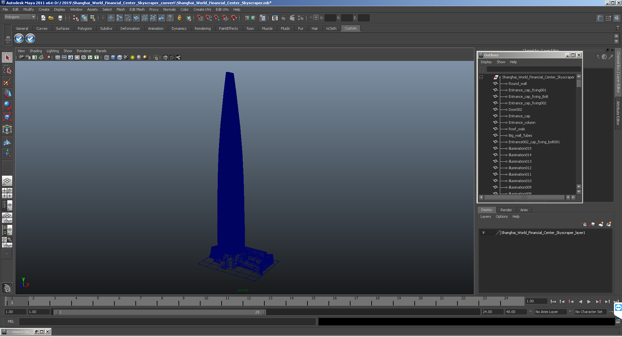This screenshot has width=622, height=337.
Task: Click the first checkmark shelf button
Action: coord(19,39)
